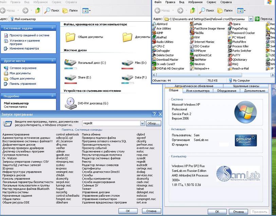Select the AbiWord shortcut icon
This screenshot has height=216, width=276.
point(154,24)
